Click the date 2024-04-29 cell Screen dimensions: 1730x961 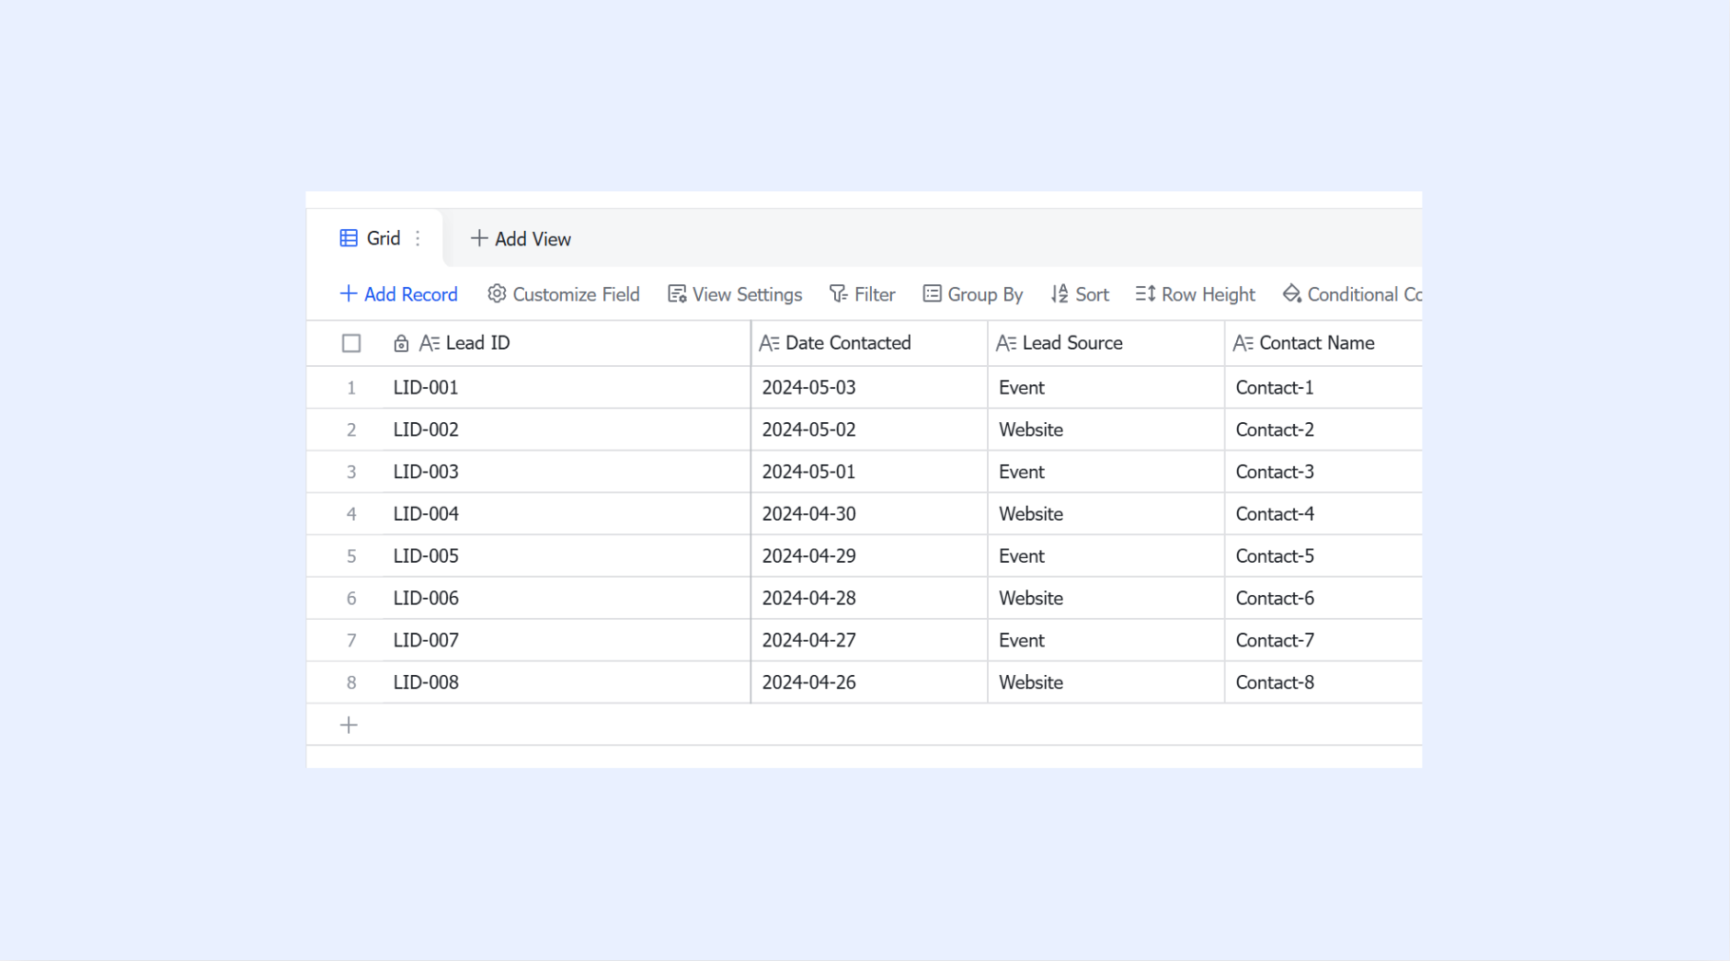click(x=869, y=556)
